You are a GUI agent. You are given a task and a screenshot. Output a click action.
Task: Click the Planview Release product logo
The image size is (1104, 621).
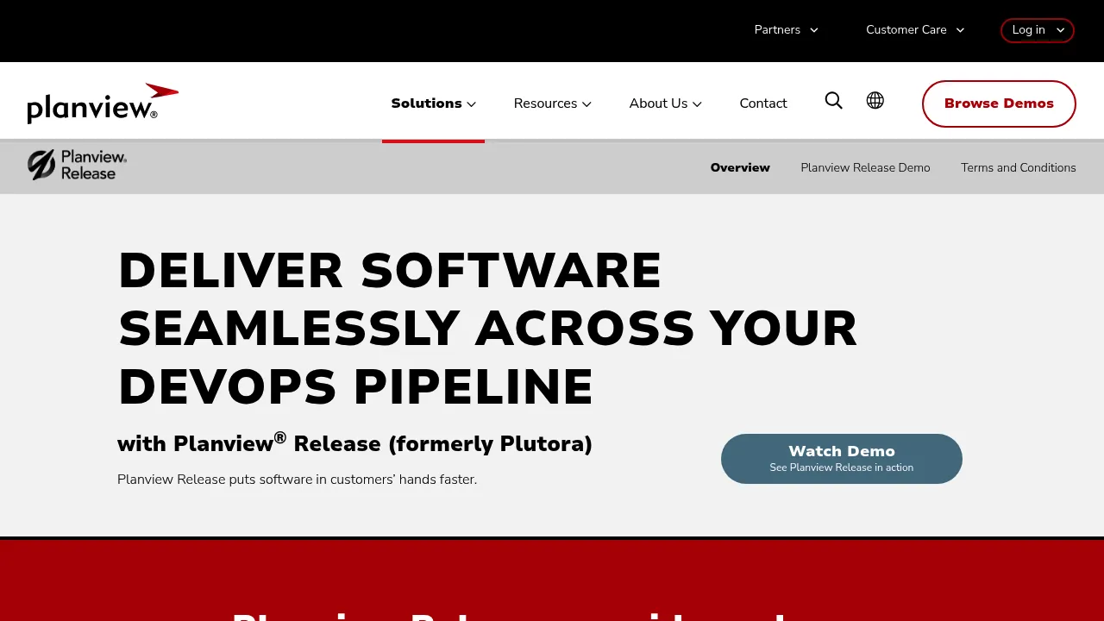pos(77,165)
